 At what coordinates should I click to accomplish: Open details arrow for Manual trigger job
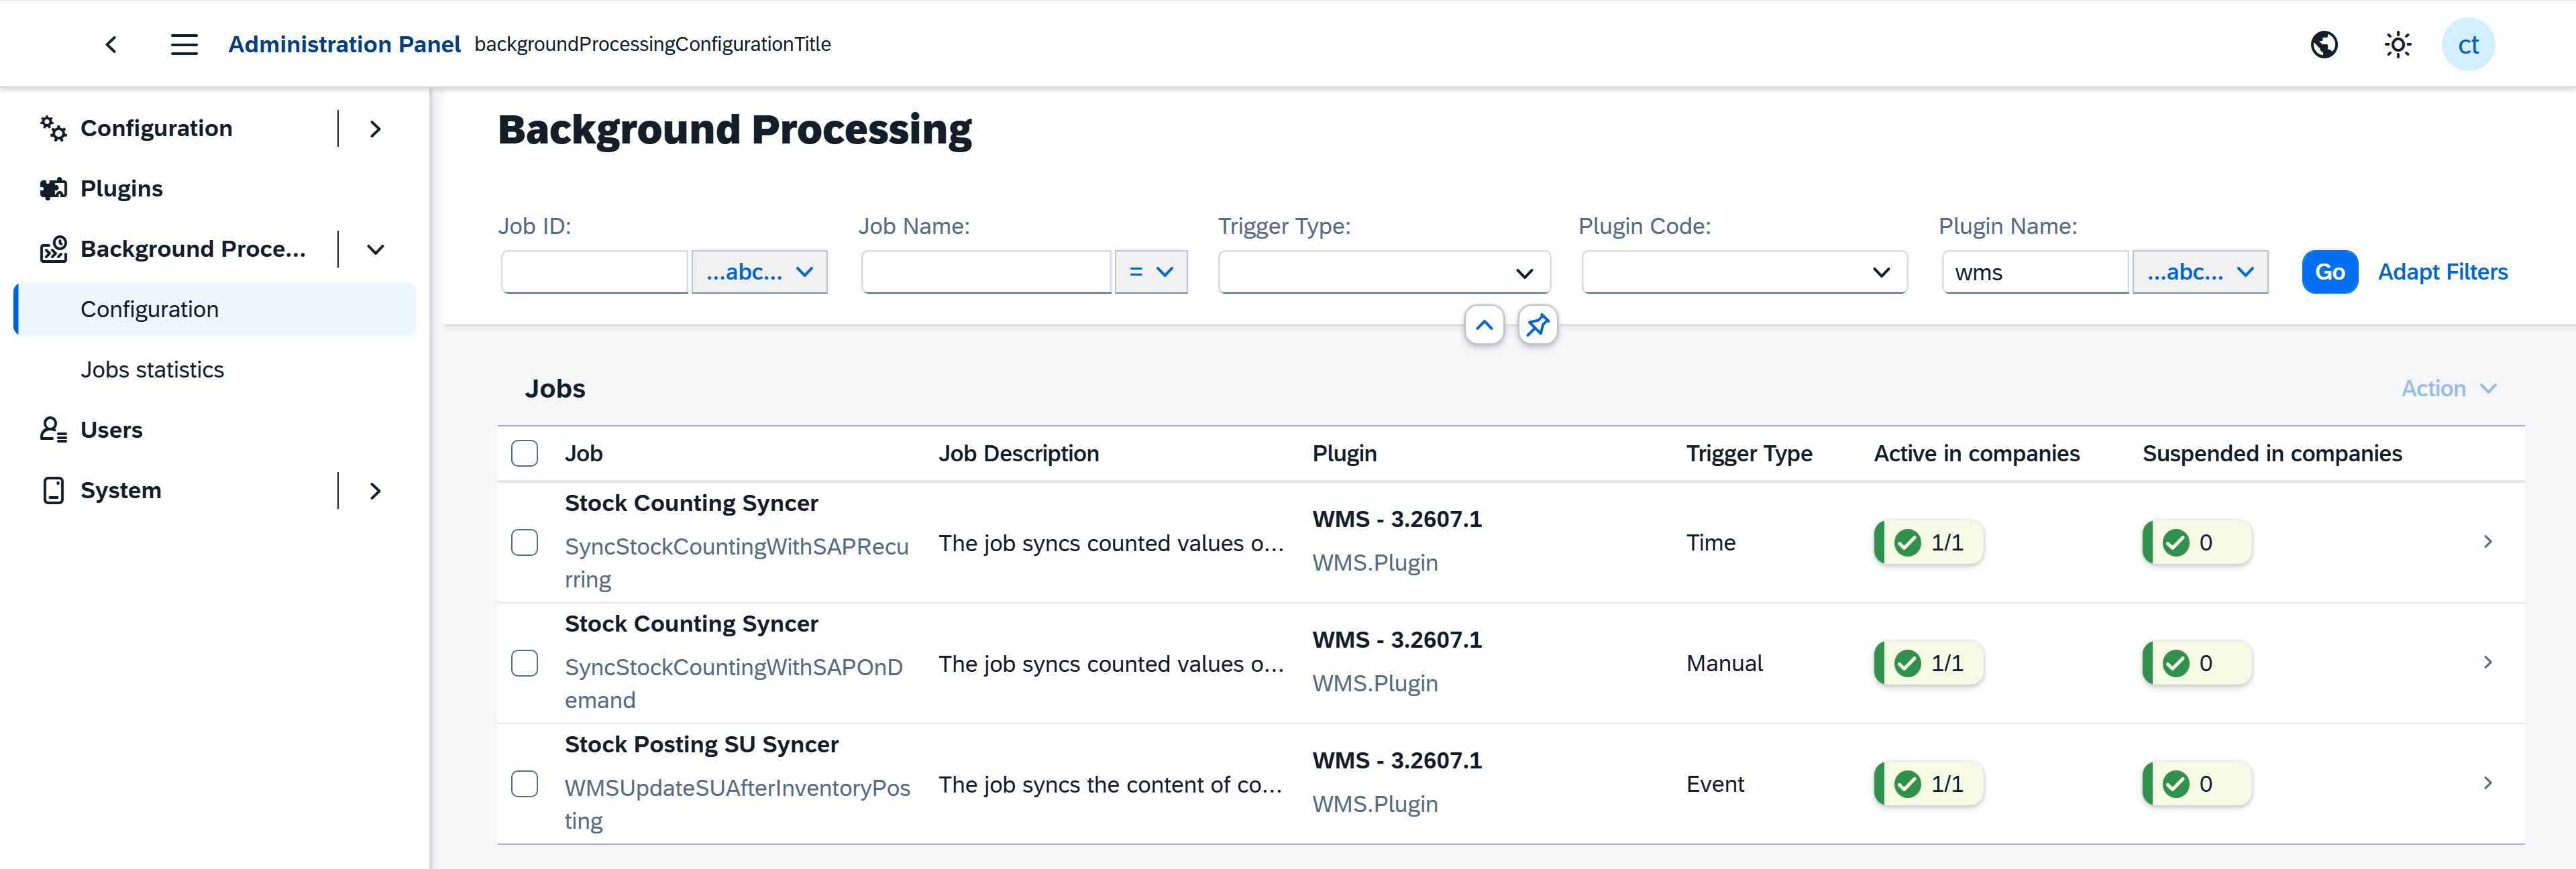tap(2487, 662)
